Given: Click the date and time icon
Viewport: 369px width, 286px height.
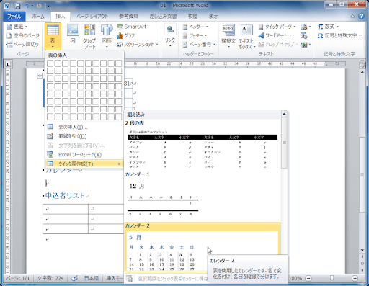Looking at the screenshot, I should coord(304,35).
